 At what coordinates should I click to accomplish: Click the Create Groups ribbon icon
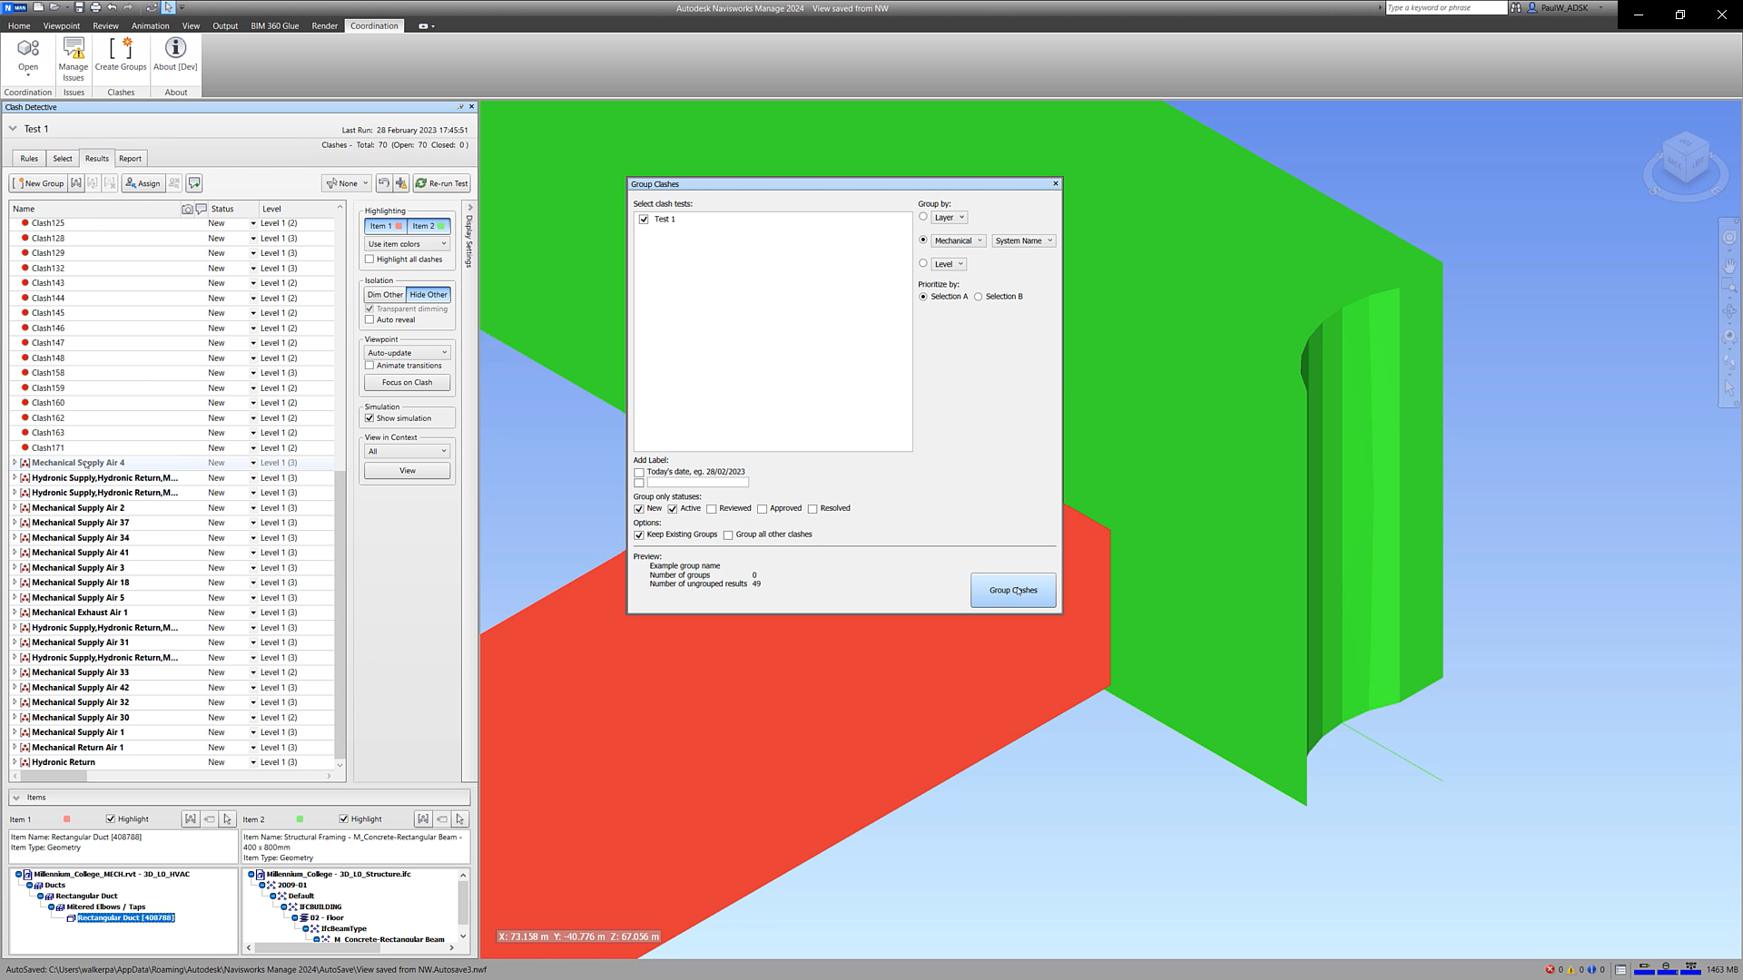(121, 49)
